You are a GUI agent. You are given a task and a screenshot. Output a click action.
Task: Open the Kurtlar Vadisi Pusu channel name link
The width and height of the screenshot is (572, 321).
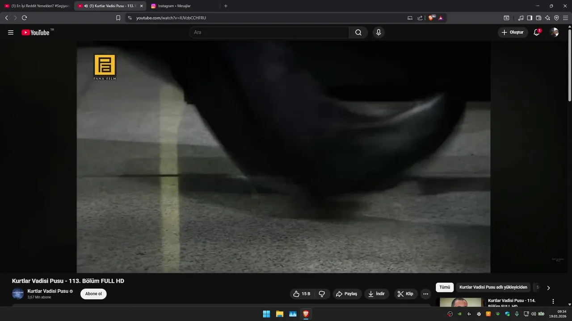pos(48,291)
